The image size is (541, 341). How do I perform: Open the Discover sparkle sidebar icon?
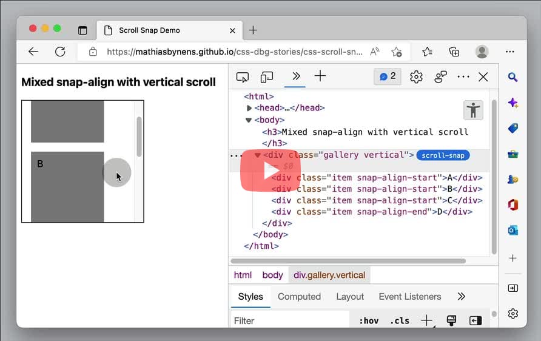(512, 103)
